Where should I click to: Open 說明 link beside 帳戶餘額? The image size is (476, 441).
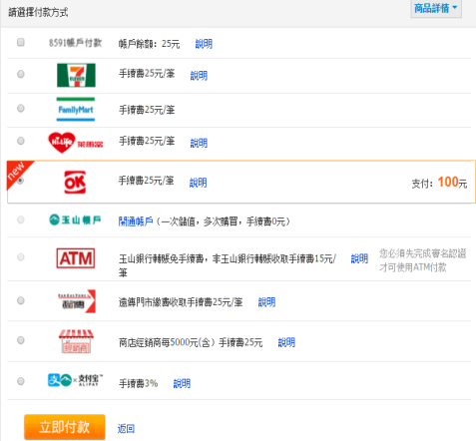[204, 44]
